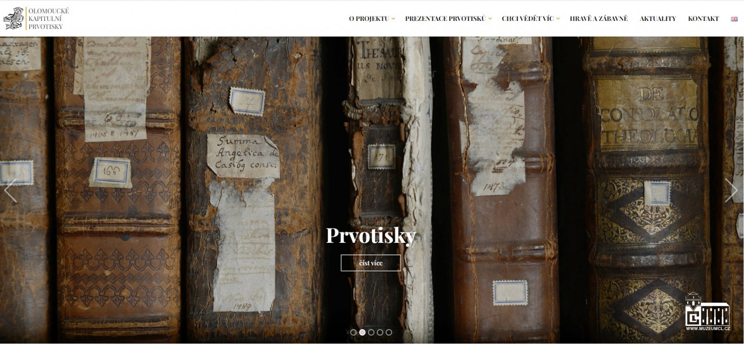Expand the Prezentace prvotisků dropdown chevron

tap(490, 19)
